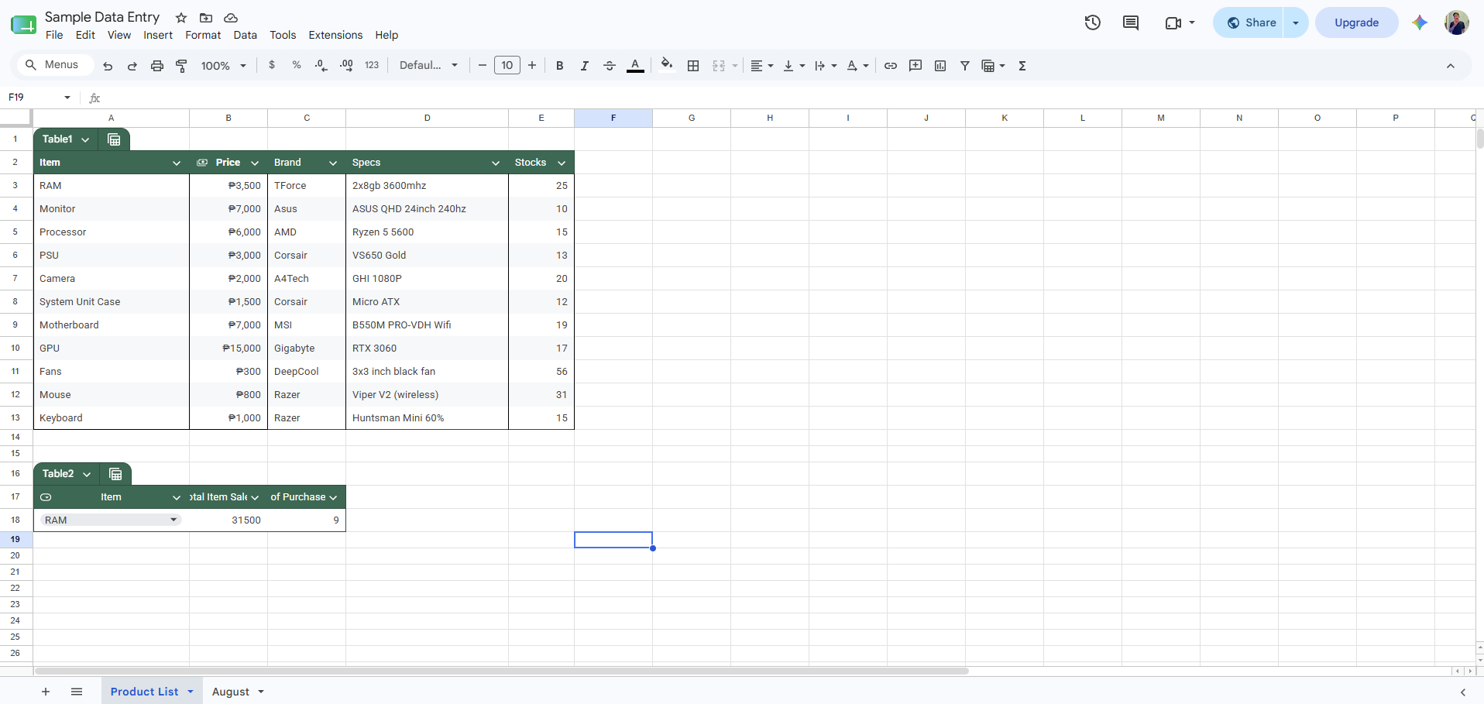The image size is (1484, 704).
Task: Open the Functions sigma menu
Action: (1022, 66)
